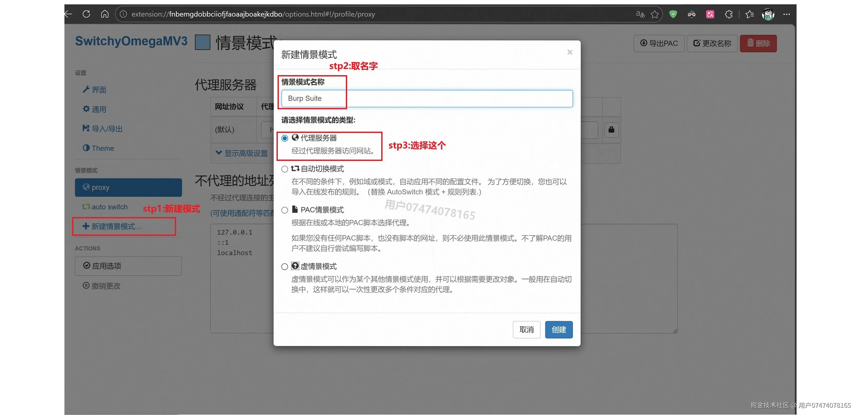The image size is (861, 419).
Task: Click the question icon beside 虚情景模式
Action: (295, 266)
